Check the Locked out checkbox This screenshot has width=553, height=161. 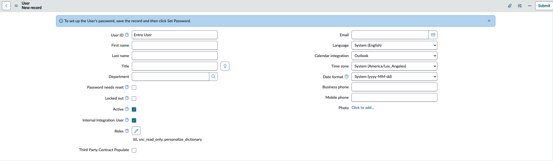tap(134, 98)
